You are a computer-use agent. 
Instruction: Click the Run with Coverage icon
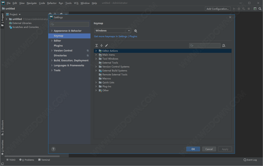click(x=244, y=9)
